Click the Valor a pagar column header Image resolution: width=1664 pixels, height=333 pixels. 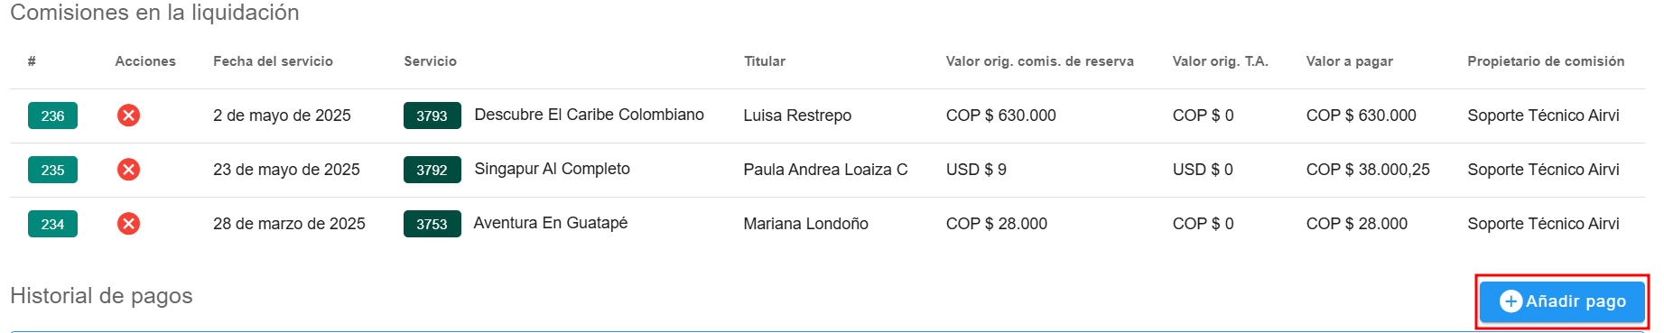click(x=1349, y=61)
